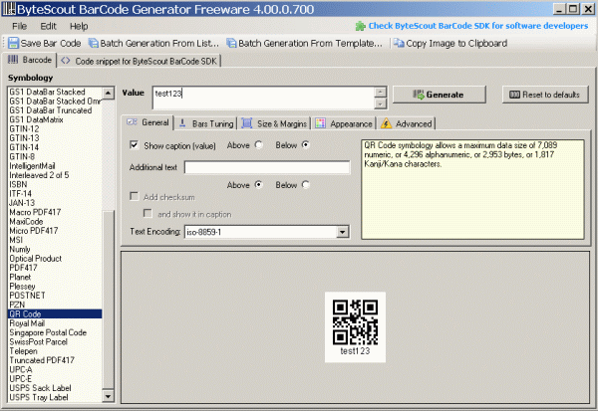Screen dimensions: 598x411
Task: Select POSTNET symbology
Action: [27, 296]
